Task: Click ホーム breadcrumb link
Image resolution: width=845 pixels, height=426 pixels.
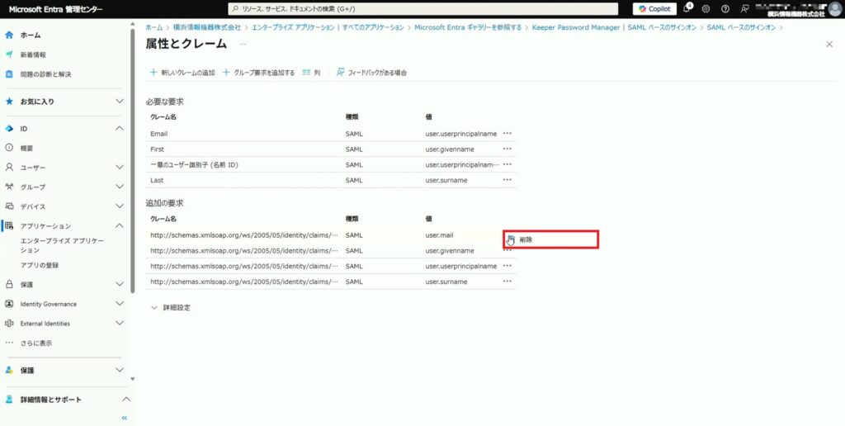Action: click(153, 27)
